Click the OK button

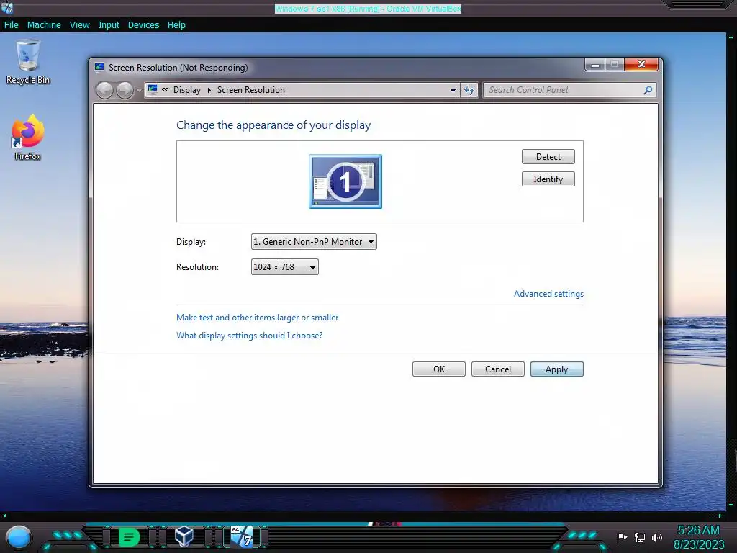pyautogui.click(x=439, y=369)
